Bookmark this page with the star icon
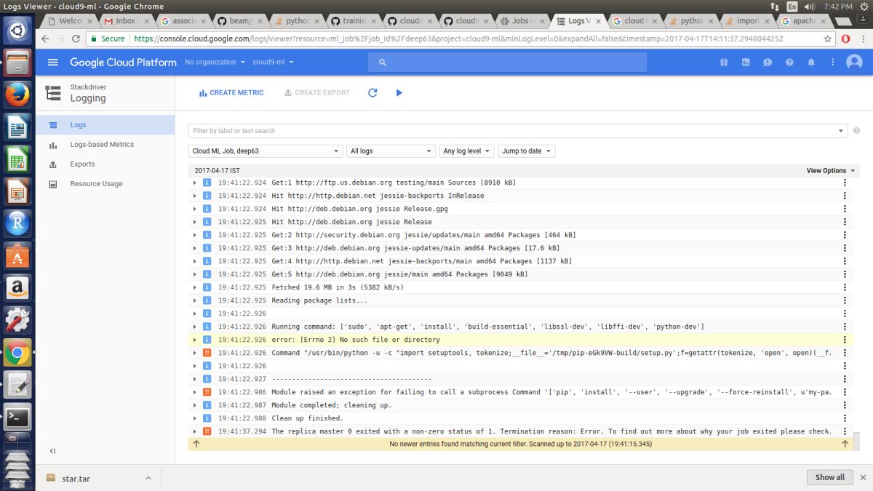This screenshot has height=491, width=873. point(828,39)
